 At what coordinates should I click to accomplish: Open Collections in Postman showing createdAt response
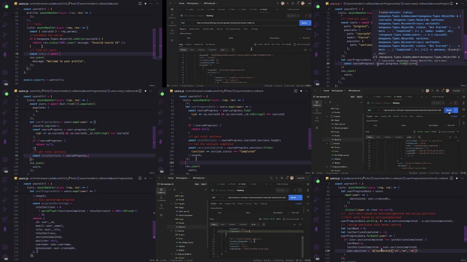[317, 103]
